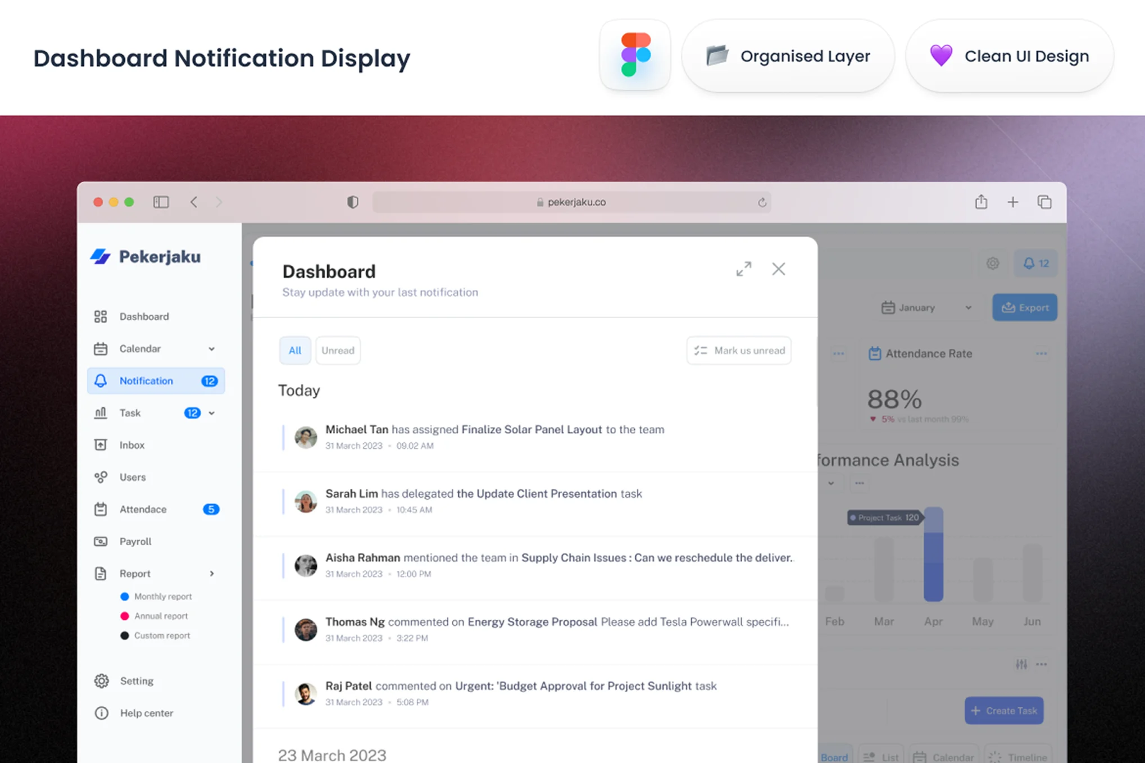The height and width of the screenshot is (763, 1145).
Task: Click the Notification 12 badge
Action: 210,381
